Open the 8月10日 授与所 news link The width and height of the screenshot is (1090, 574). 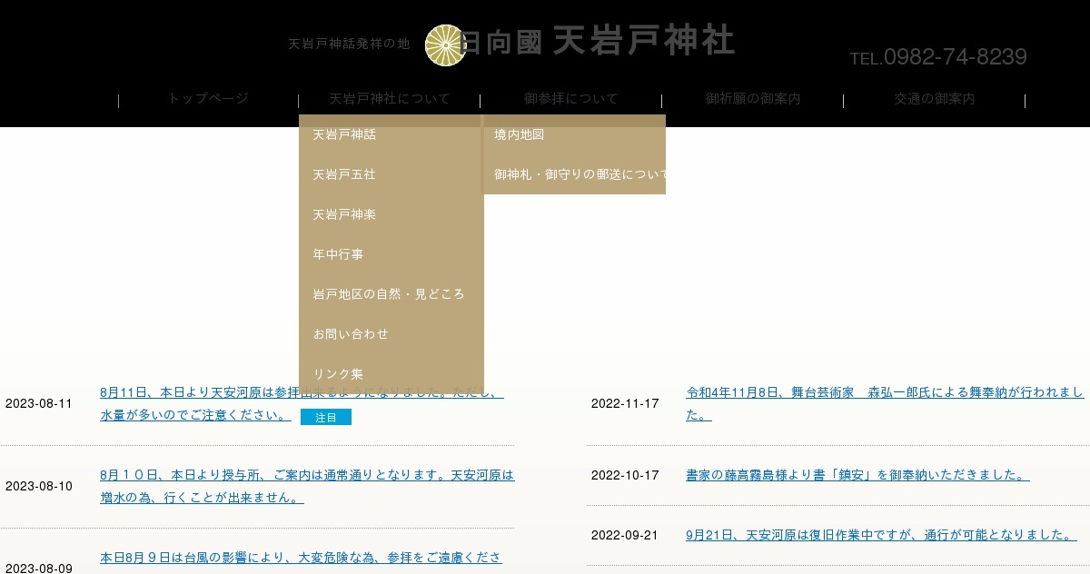[x=306, y=486]
